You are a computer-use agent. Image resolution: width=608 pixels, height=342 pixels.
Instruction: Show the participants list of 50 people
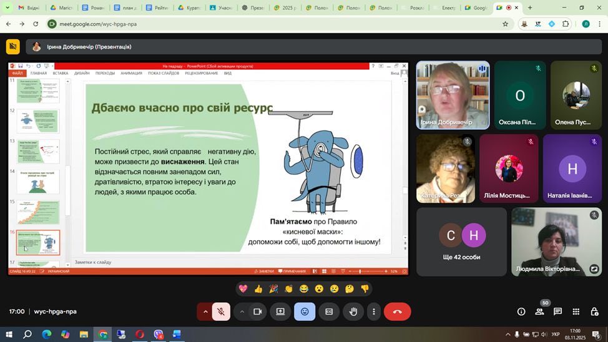[539, 311]
